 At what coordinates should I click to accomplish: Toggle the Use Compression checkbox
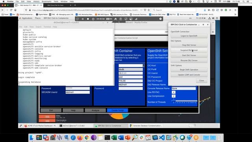(x=173, y=96)
